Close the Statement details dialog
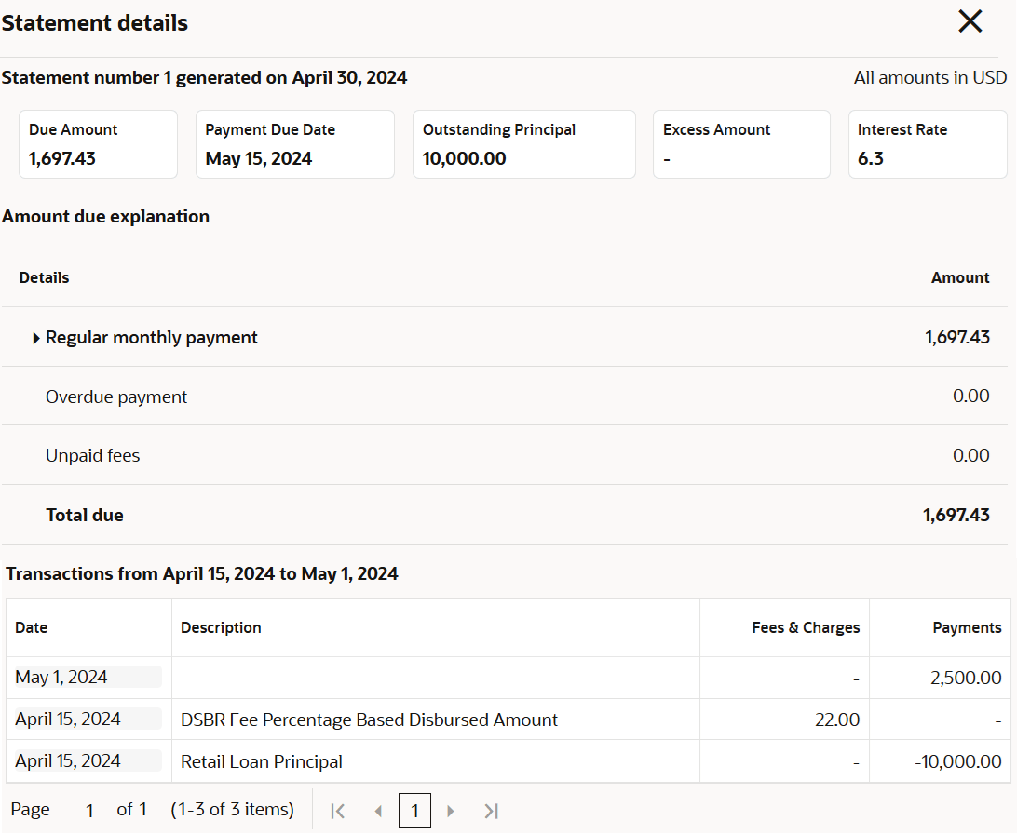The height and width of the screenshot is (834, 1017). [970, 22]
